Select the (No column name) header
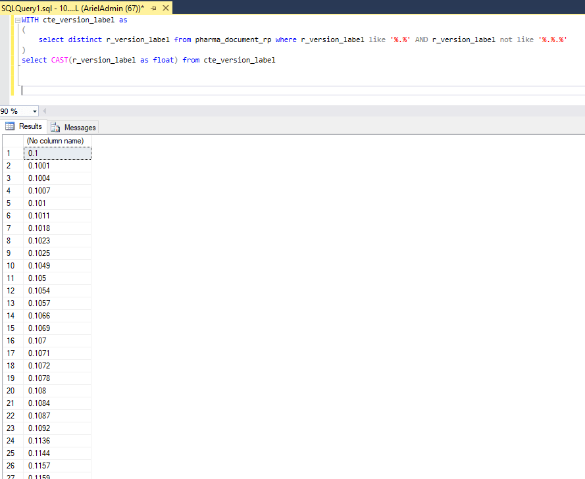 click(x=57, y=141)
